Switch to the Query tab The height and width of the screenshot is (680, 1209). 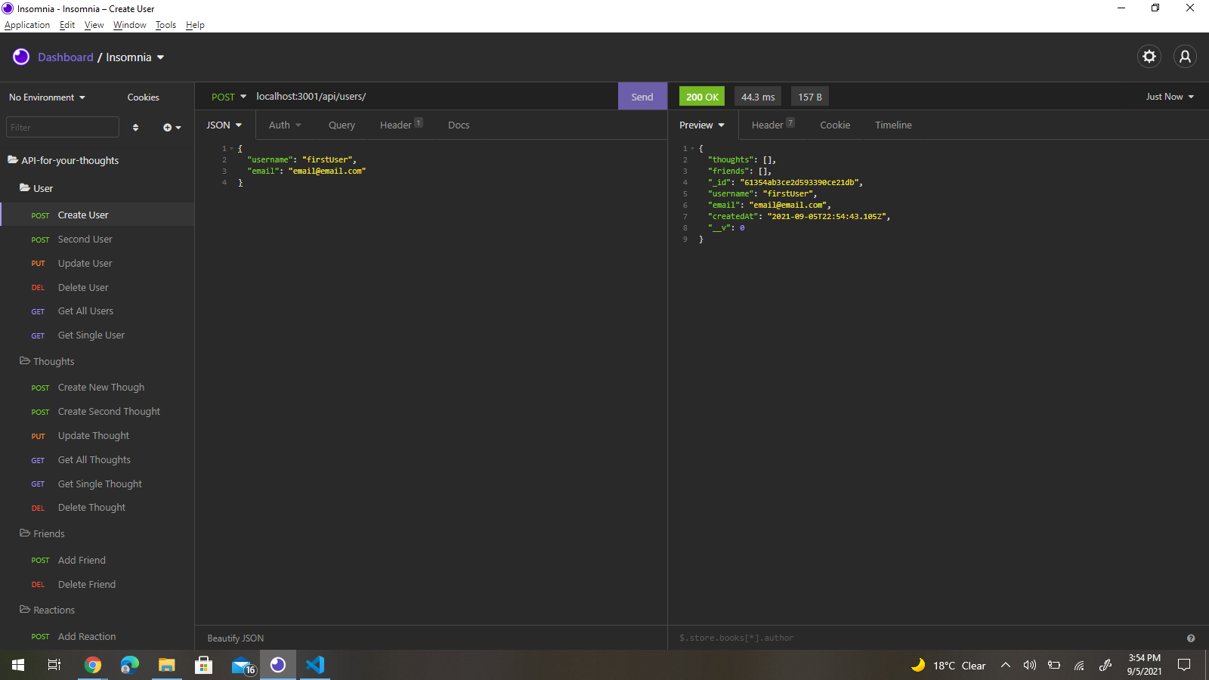342,125
